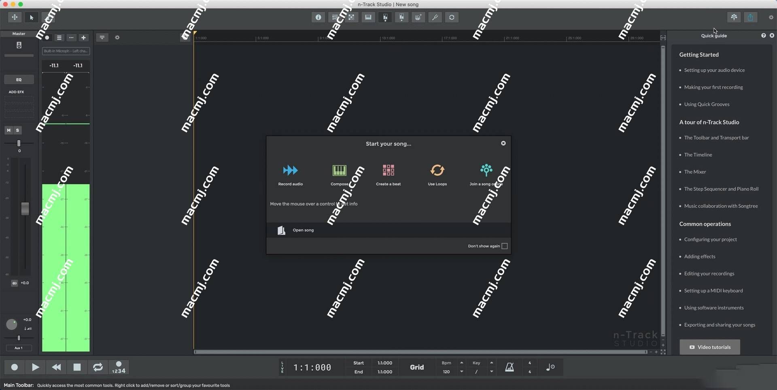Viewport: 777px width, 390px height.
Task: Toggle the LIVE indicator in transport
Action: [x=282, y=367]
